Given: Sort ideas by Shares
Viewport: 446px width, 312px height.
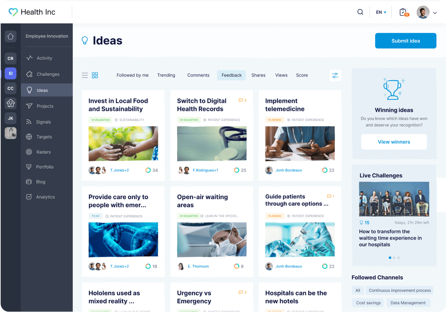Looking at the screenshot, I should tap(258, 75).
